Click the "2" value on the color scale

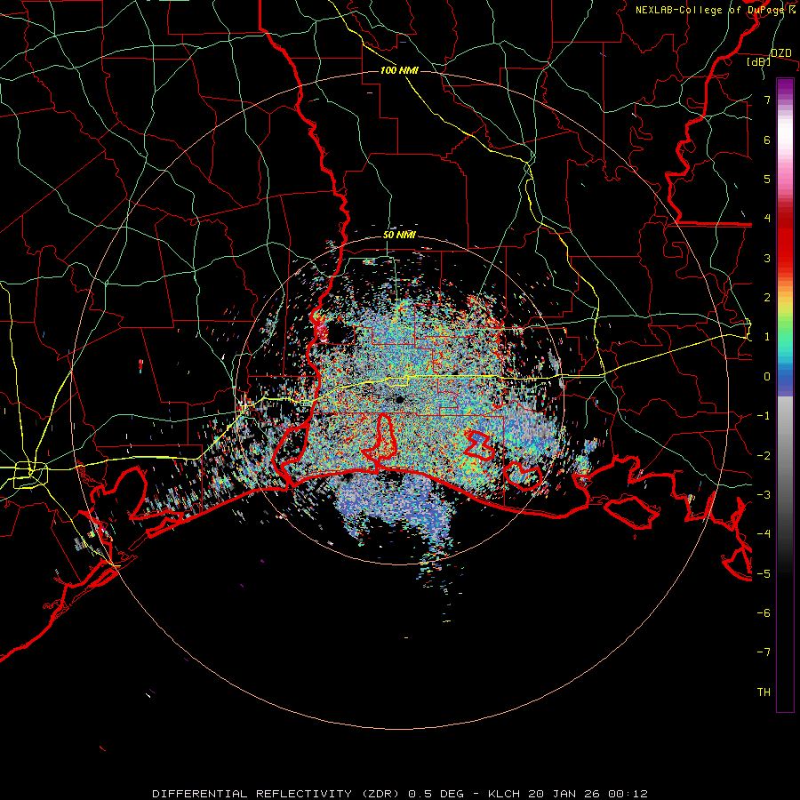[767, 298]
